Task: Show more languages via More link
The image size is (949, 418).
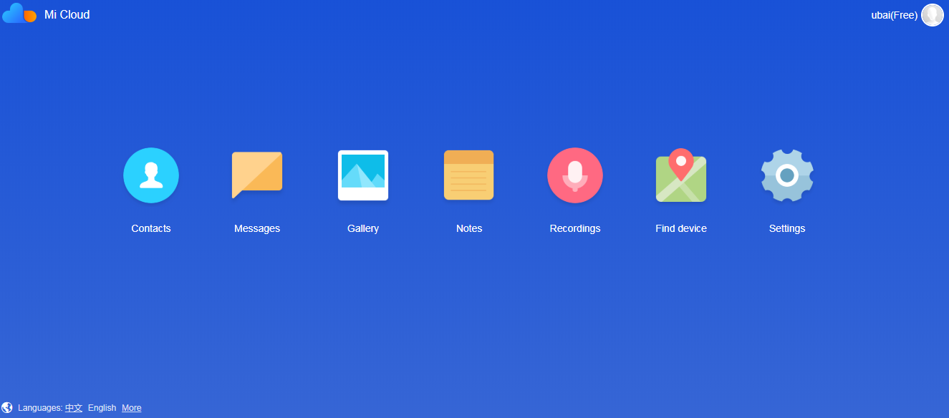Action: coord(131,408)
